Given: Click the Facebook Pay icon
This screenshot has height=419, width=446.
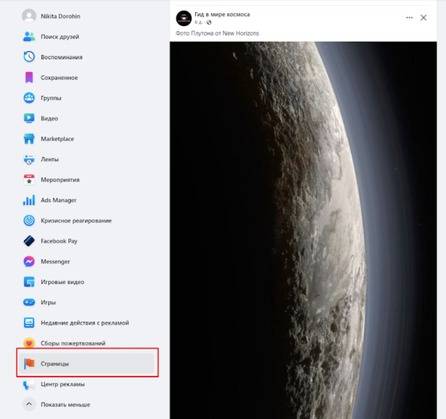Looking at the screenshot, I should click(x=29, y=241).
